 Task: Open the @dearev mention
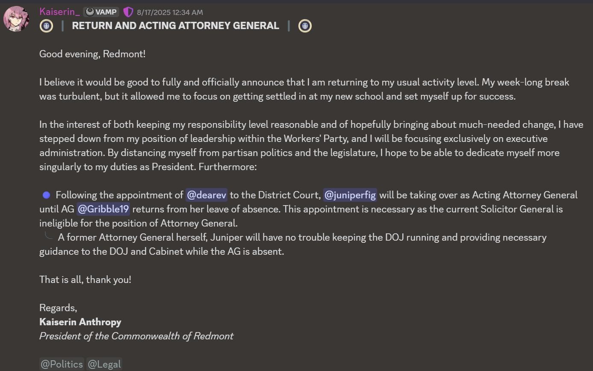pos(207,195)
